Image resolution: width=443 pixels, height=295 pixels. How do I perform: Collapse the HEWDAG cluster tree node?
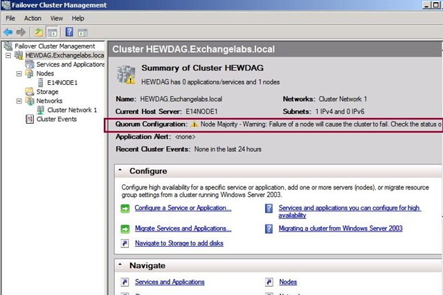click(x=8, y=55)
